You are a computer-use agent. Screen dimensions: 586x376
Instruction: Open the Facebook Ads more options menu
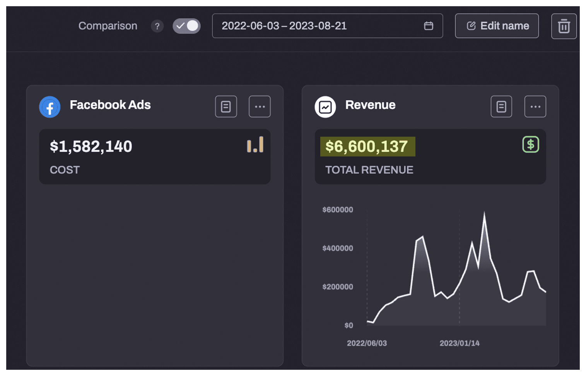click(x=260, y=106)
